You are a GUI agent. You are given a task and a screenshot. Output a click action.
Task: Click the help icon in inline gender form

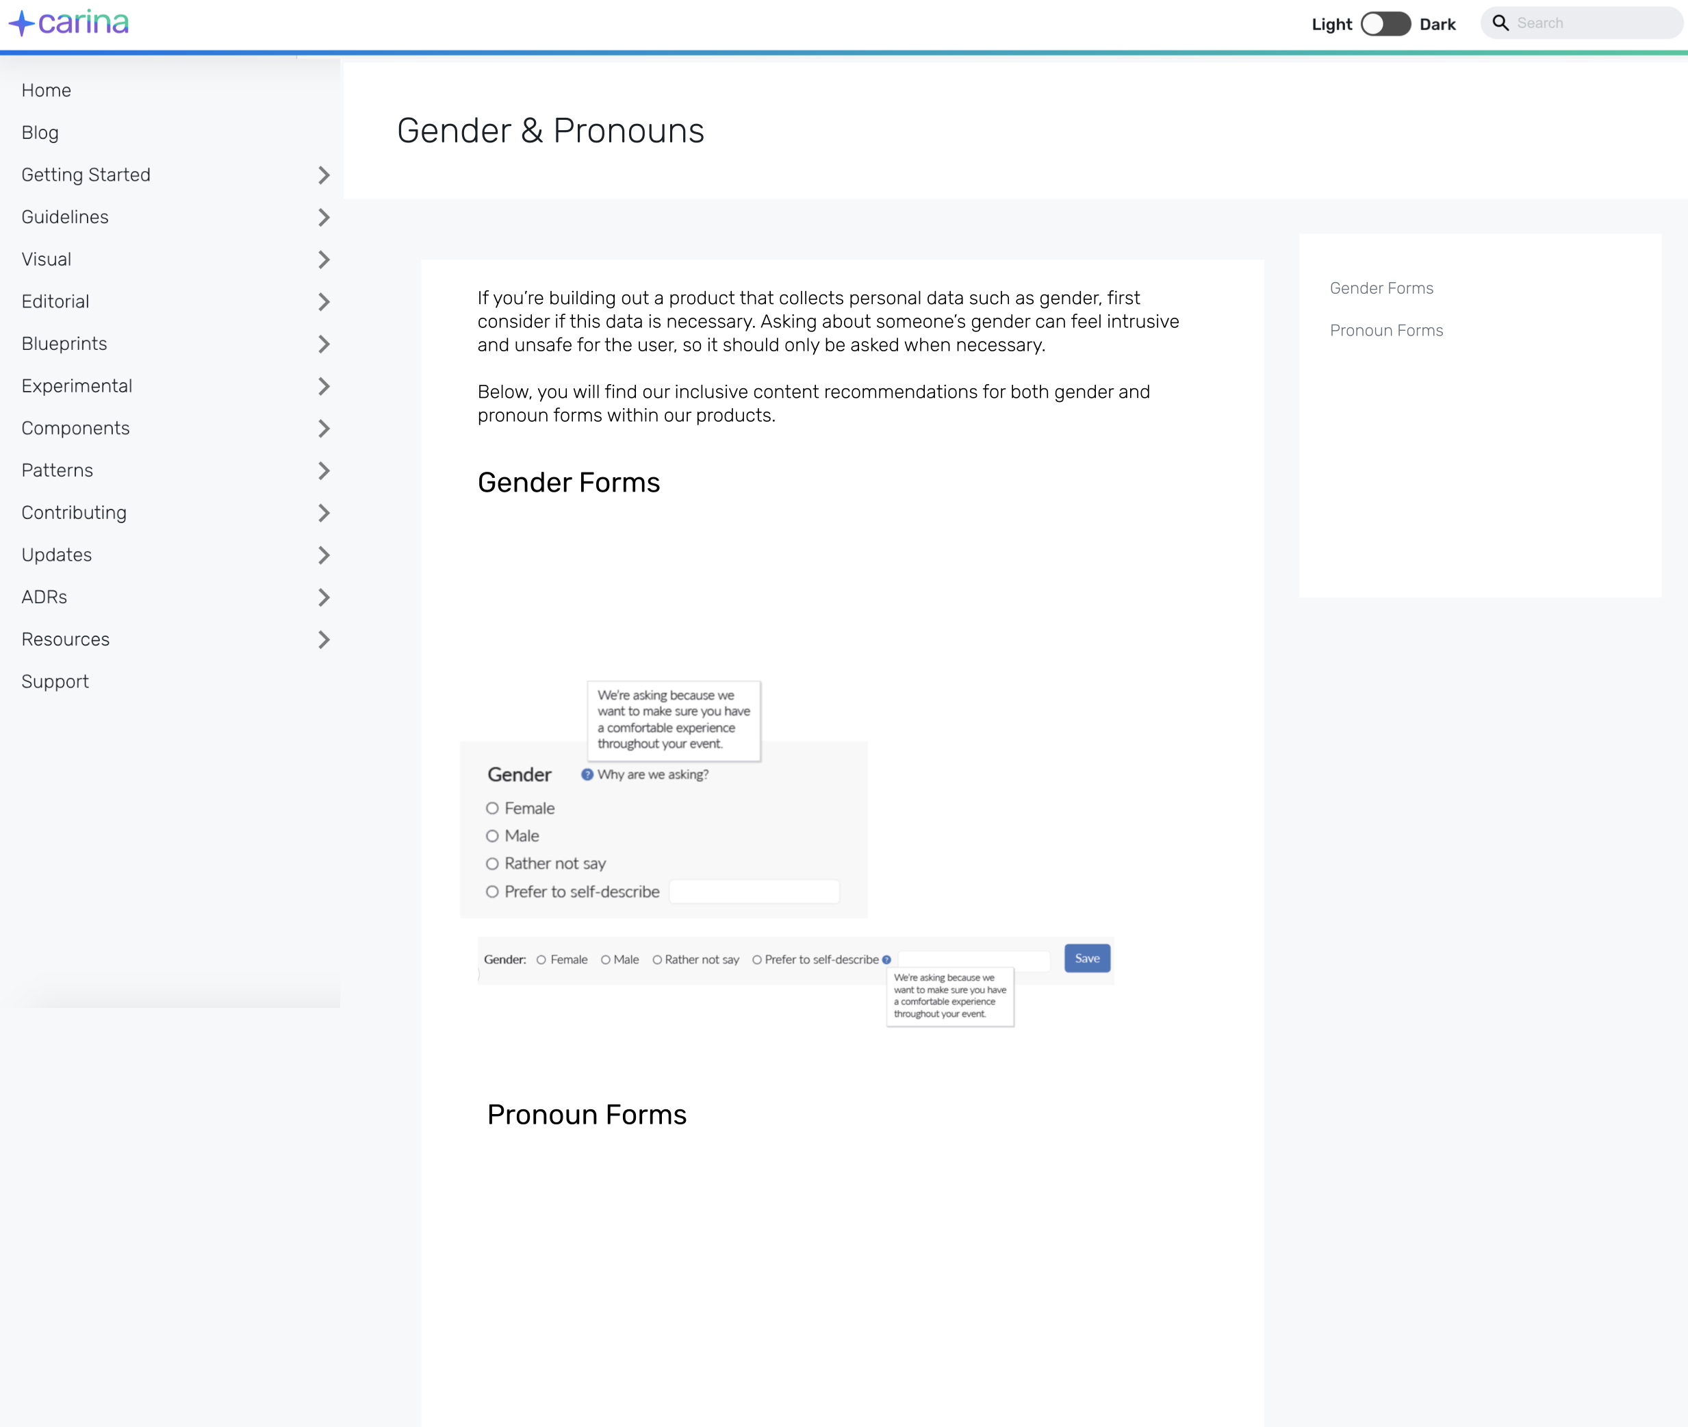(x=886, y=960)
